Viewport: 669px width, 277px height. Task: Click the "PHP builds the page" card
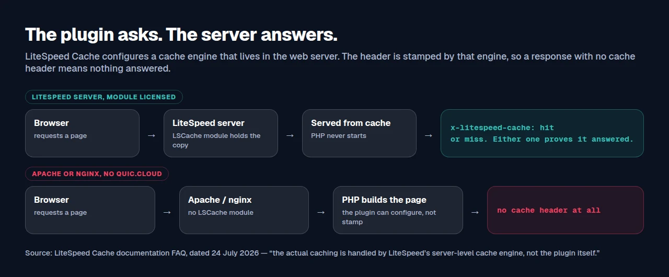tap(398, 210)
